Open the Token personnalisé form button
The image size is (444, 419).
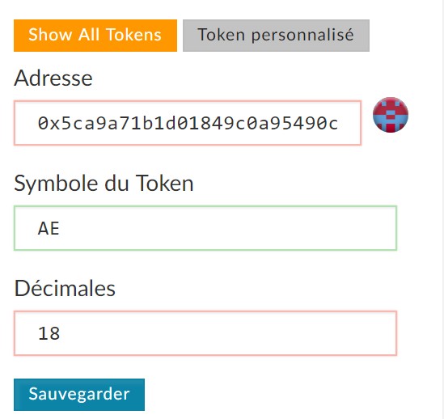[276, 36]
